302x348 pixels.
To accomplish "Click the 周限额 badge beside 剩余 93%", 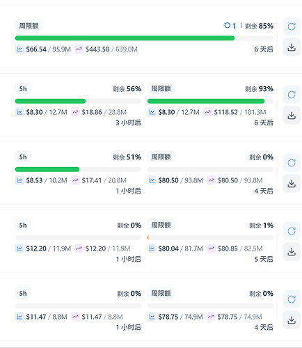I will coord(161,88).
